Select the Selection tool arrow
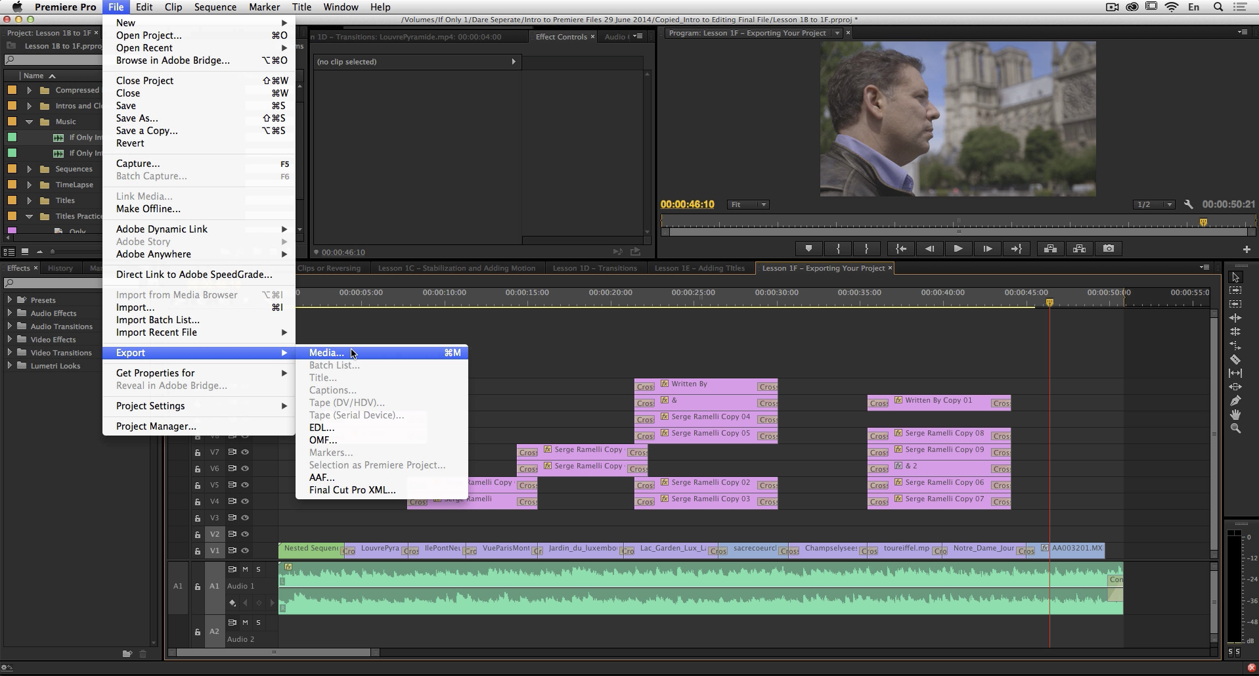Screen dimensions: 1259x676 (1235, 277)
